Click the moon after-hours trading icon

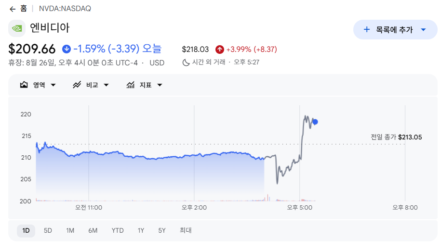[186, 62]
